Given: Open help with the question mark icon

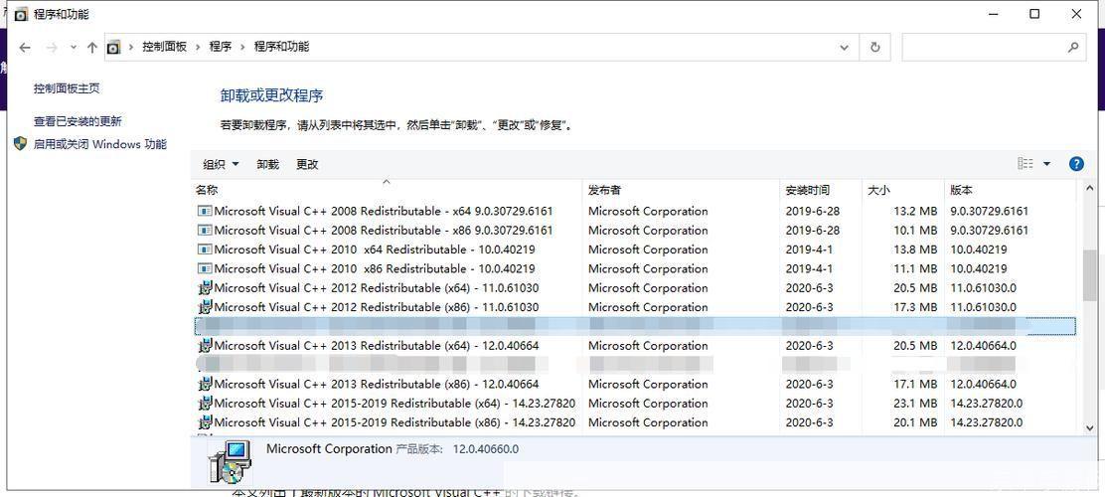Looking at the screenshot, I should [x=1076, y=164].
